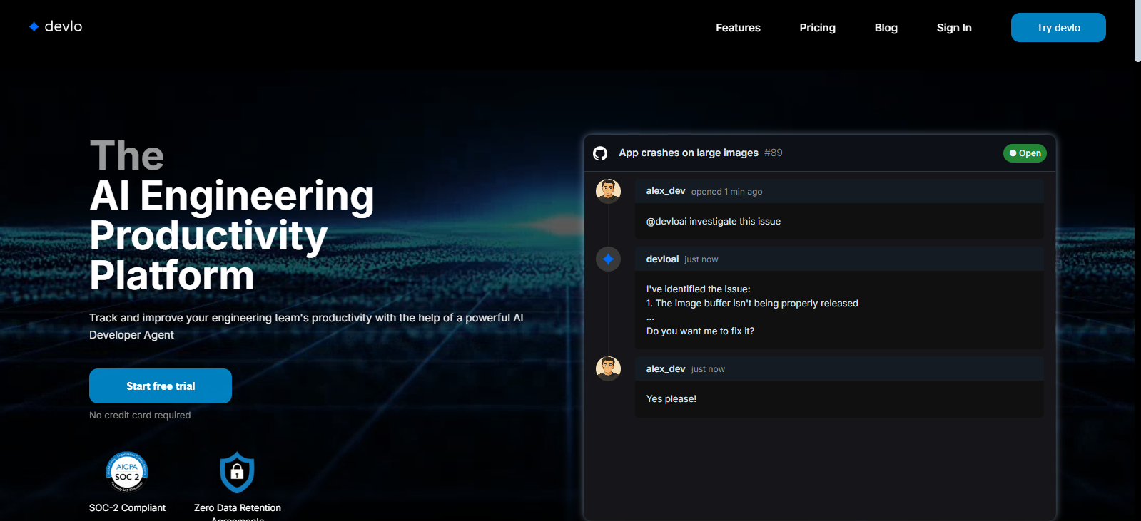1141x521 pixels.
Task: Click alex_dev avatar beside Yes please comment
Action: pos(608,368)
